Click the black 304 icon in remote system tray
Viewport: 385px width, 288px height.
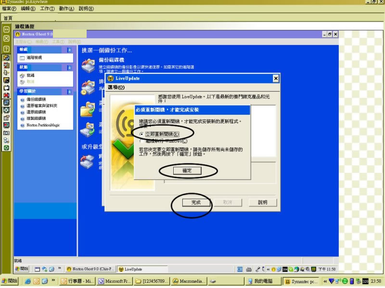(x=285, y=269)
